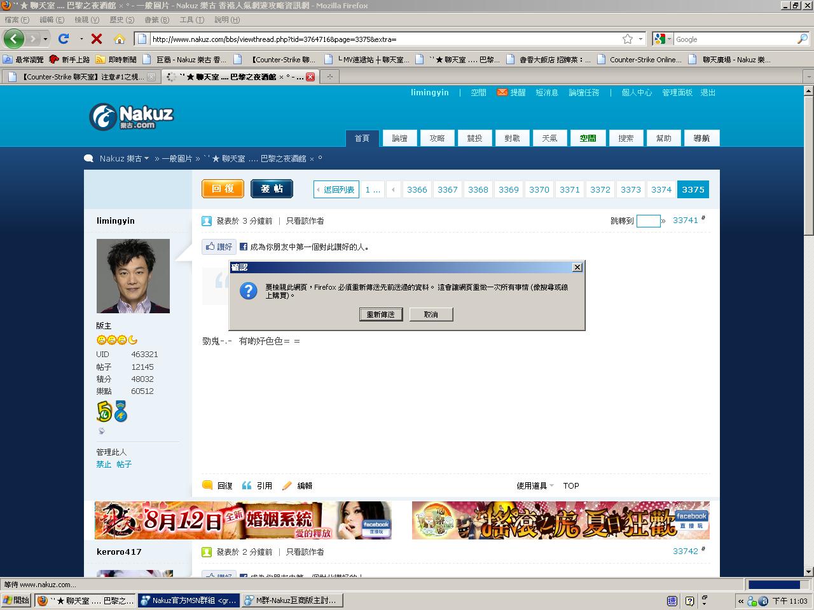This screenshot has width=814, height=610.
Task: Switch to the Counter-Strike 聊天室 tab
Action: point(81,77)
